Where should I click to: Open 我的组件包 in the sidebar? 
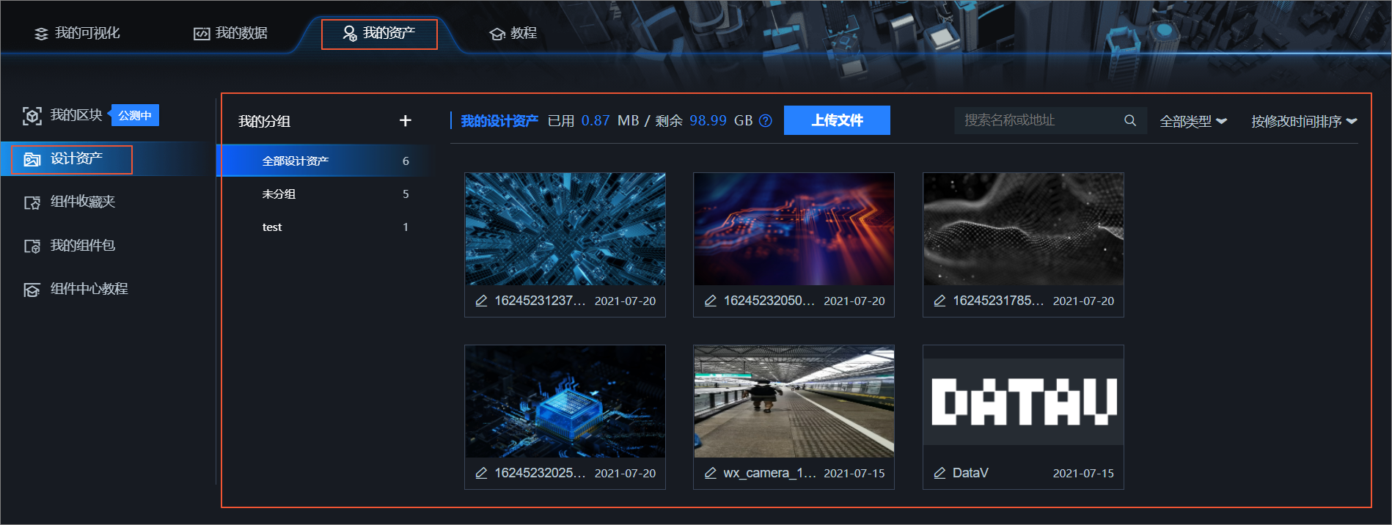click(x=70, y=246)
